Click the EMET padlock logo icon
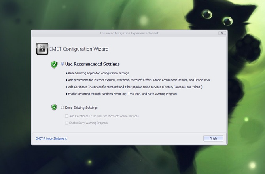The image size is (265, 174). point(42,49)
